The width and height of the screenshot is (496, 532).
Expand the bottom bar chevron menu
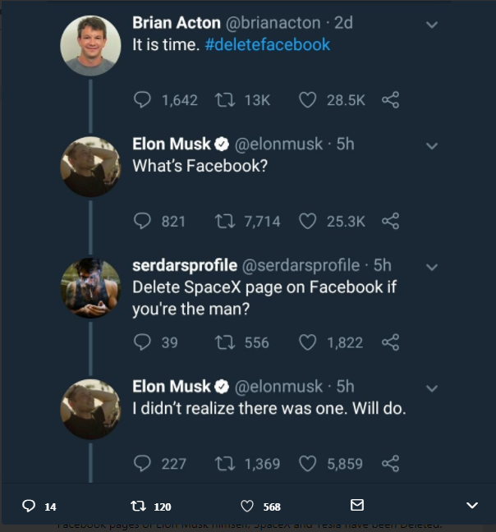click(x=471, y=505)
